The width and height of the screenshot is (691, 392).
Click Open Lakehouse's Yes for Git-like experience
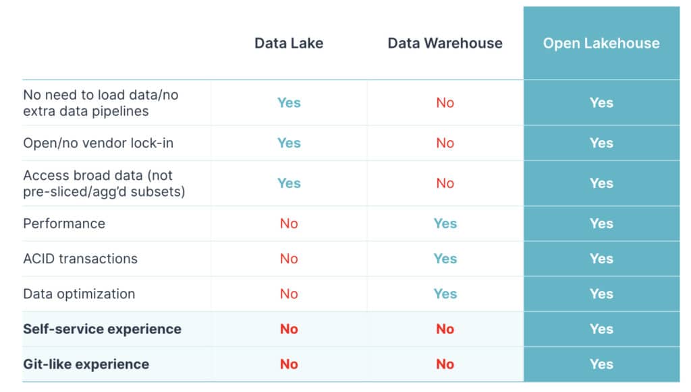pyautogui.click(x=601, y=364)
